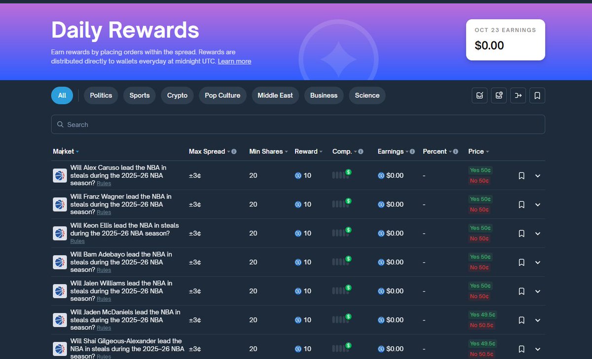Select the Business category filter
This screenshot has height=359, width=592.
(x=324, y=95)
